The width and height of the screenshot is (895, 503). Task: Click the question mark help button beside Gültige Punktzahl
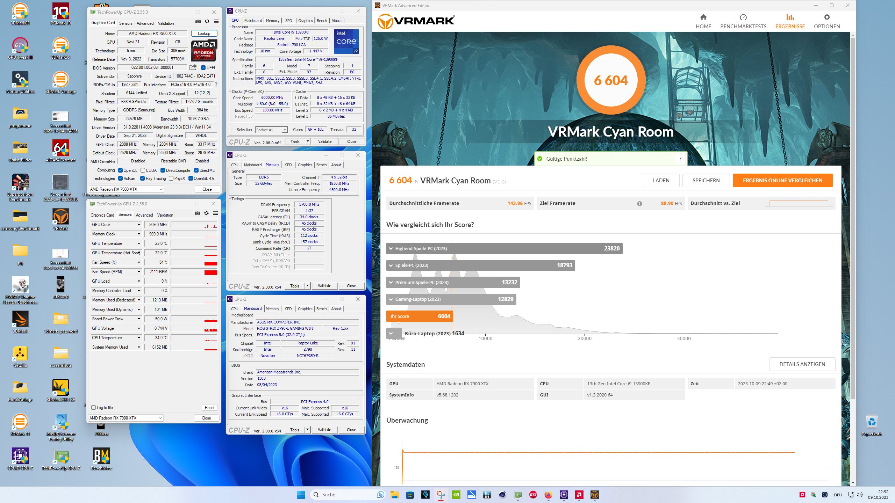[680, 159]
